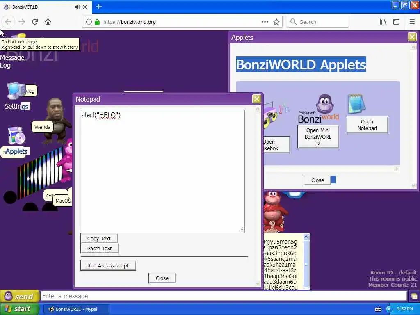This screenshot has width=420, height=315.
Task: Click the notepad applet icon
Action: pyautogui.click(x=356, y=104)
